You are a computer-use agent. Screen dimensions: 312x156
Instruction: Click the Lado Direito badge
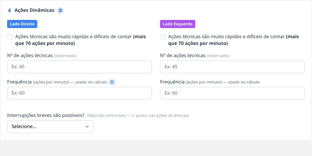[x=22, y=24]
